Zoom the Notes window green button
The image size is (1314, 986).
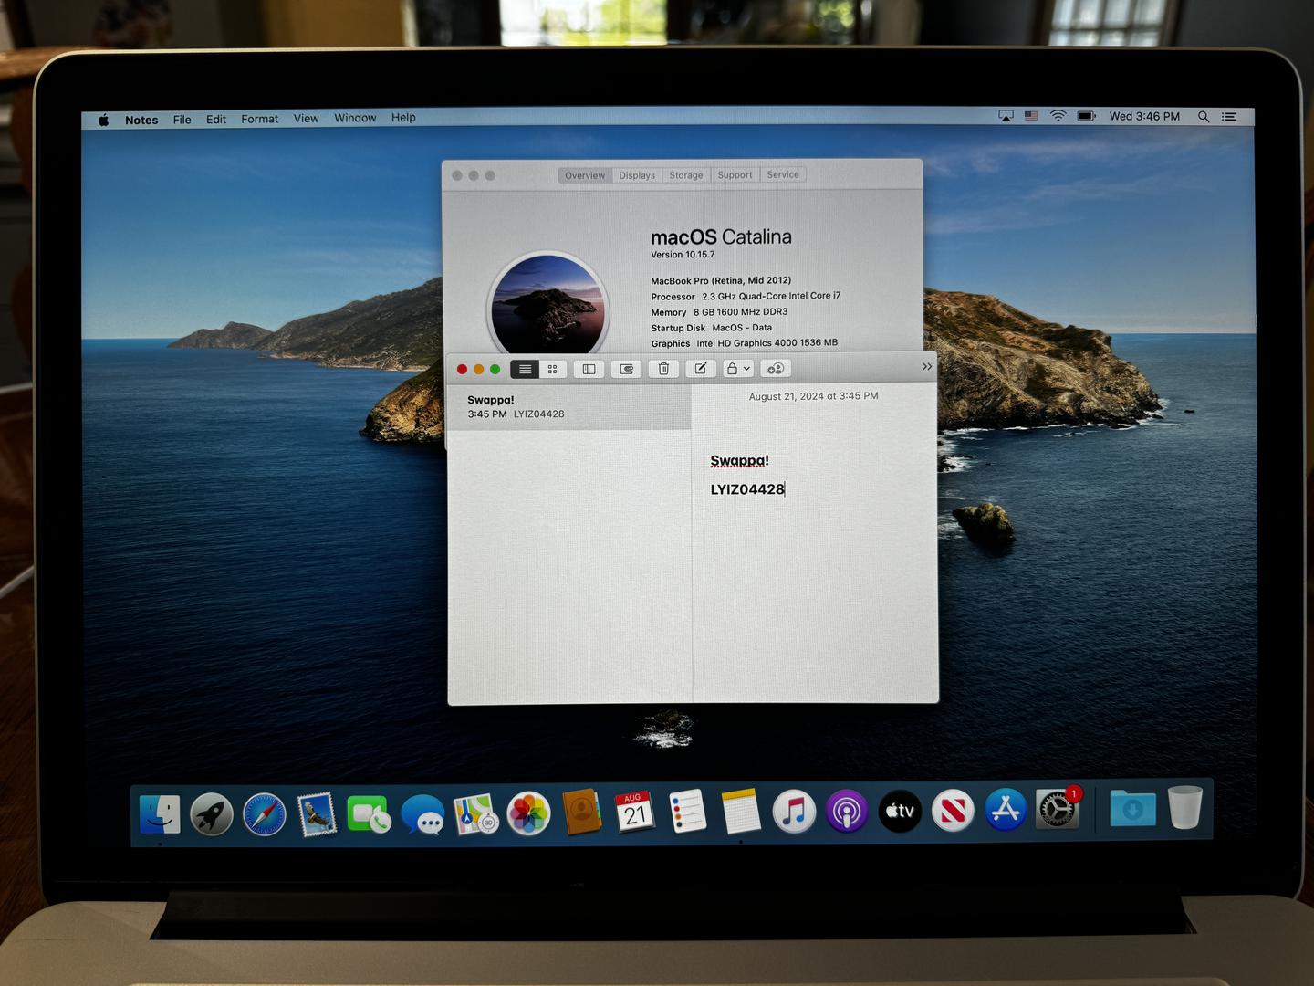point(495,369)
